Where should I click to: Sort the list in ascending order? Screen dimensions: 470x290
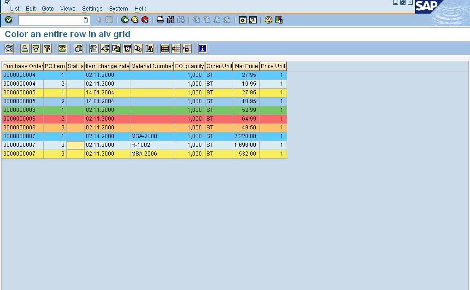pos(24,48)
